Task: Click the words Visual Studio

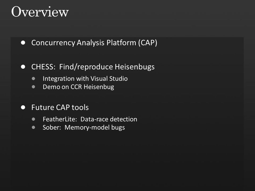Action: (x=109, y=79)
